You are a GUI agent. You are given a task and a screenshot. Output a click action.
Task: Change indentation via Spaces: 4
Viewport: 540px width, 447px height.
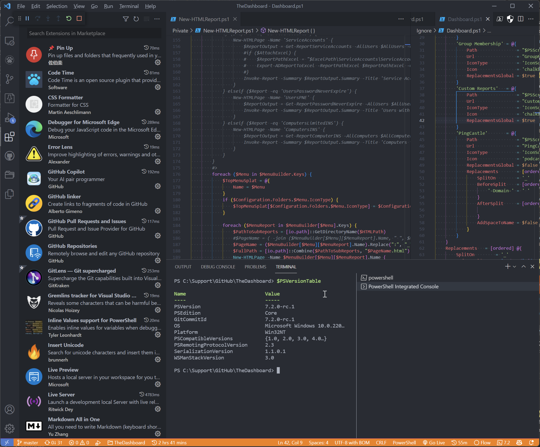click(x=318, y=442)
